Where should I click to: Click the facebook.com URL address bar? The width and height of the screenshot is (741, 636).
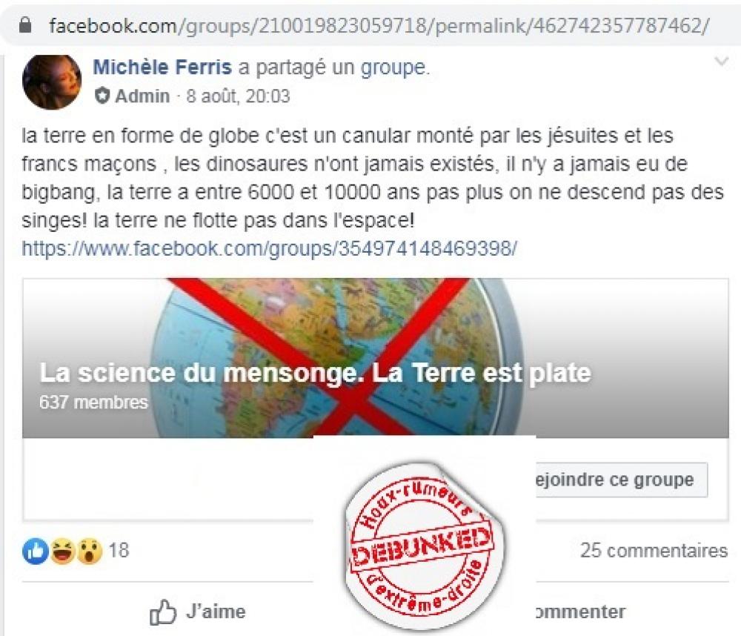[378, 25]
